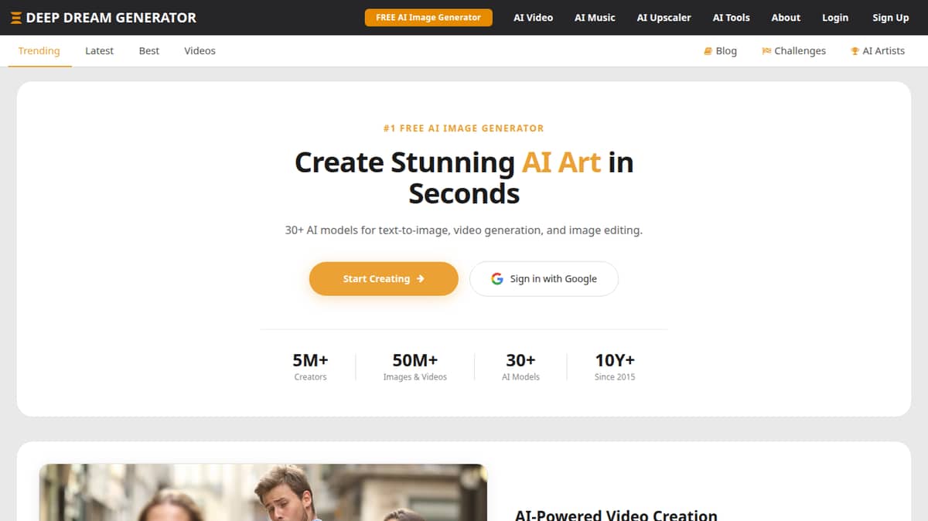Click the "30+" AI Models stat
The width and height of the screenshot is (928, 521).
[x=521, y=366]
